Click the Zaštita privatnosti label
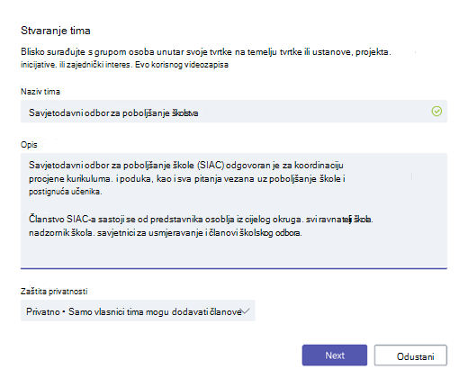Viewport: 468px width, 387px height. click(54, 292)
